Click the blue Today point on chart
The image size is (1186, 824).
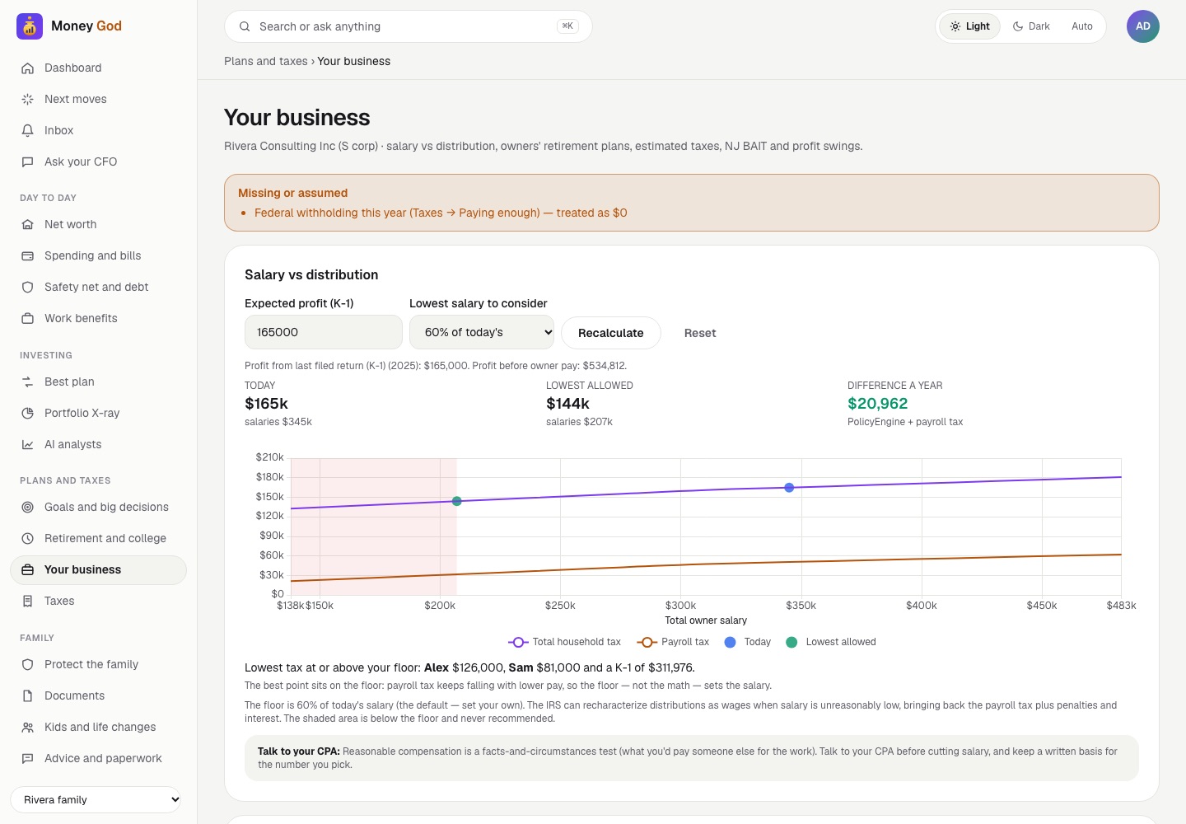(789, 488)
